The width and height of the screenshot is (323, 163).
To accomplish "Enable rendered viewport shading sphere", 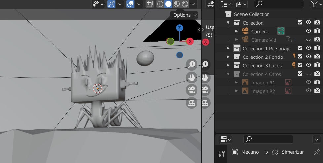I will tap(185, 4).
